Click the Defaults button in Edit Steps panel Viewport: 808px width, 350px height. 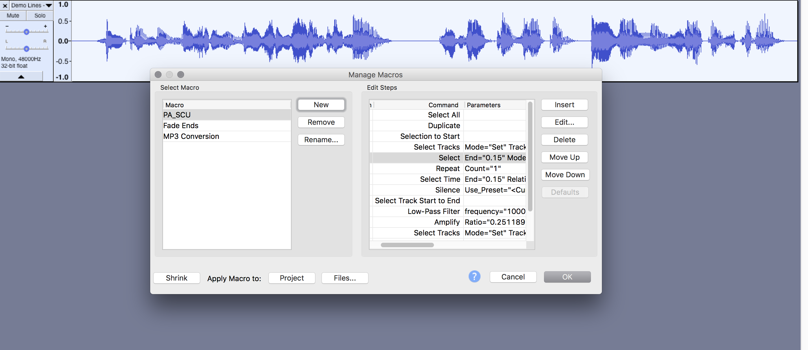(565, 192)
